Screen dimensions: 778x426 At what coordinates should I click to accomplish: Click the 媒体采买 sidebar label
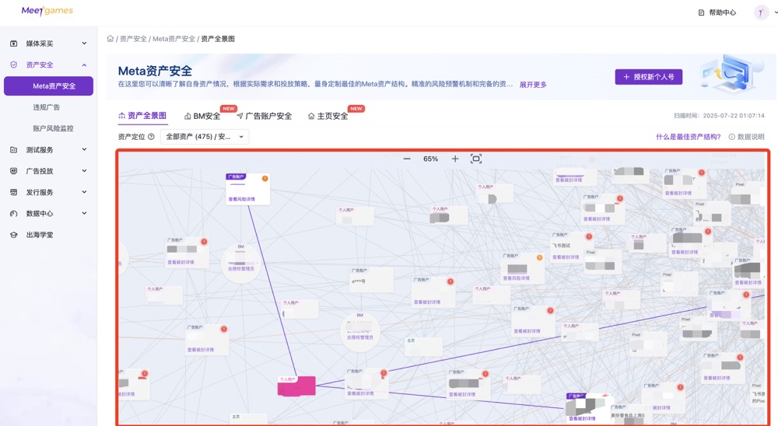40,44
